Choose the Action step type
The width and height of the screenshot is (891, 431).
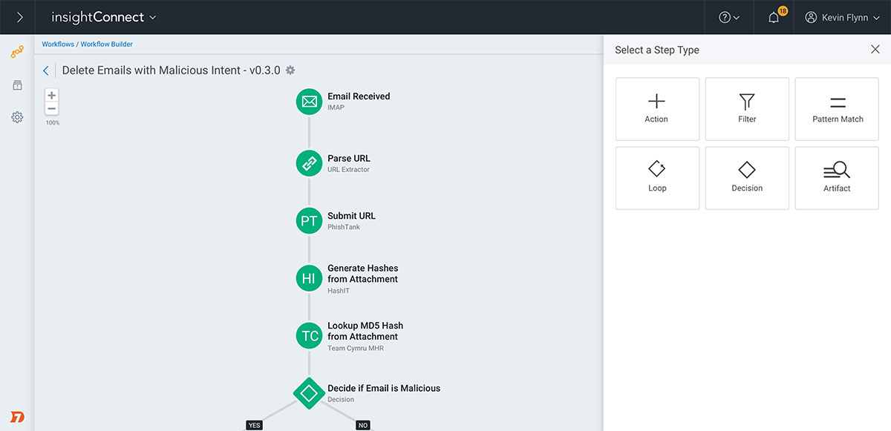657,109
